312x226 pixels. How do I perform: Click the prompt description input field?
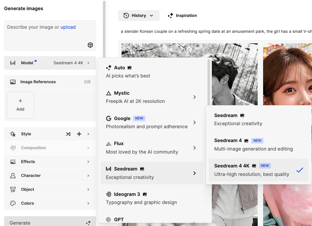(50, 36)
